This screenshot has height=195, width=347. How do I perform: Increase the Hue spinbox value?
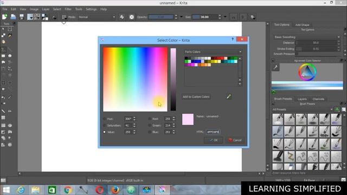[134, 118]
